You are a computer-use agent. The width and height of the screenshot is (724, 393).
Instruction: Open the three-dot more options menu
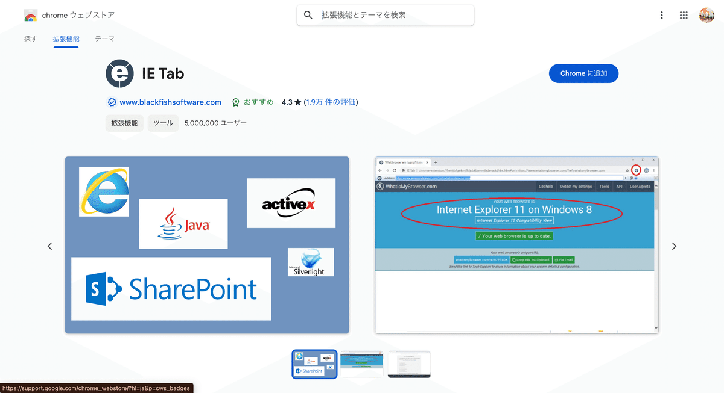662,15
